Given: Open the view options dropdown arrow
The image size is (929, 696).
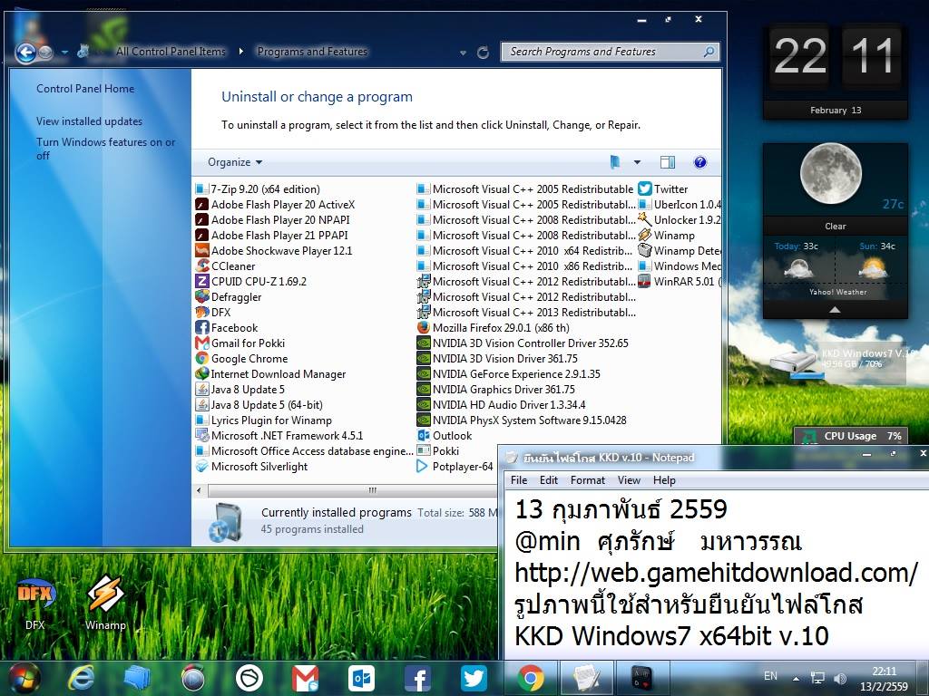Looking at the screenshot, I should (x=637, y=162).
